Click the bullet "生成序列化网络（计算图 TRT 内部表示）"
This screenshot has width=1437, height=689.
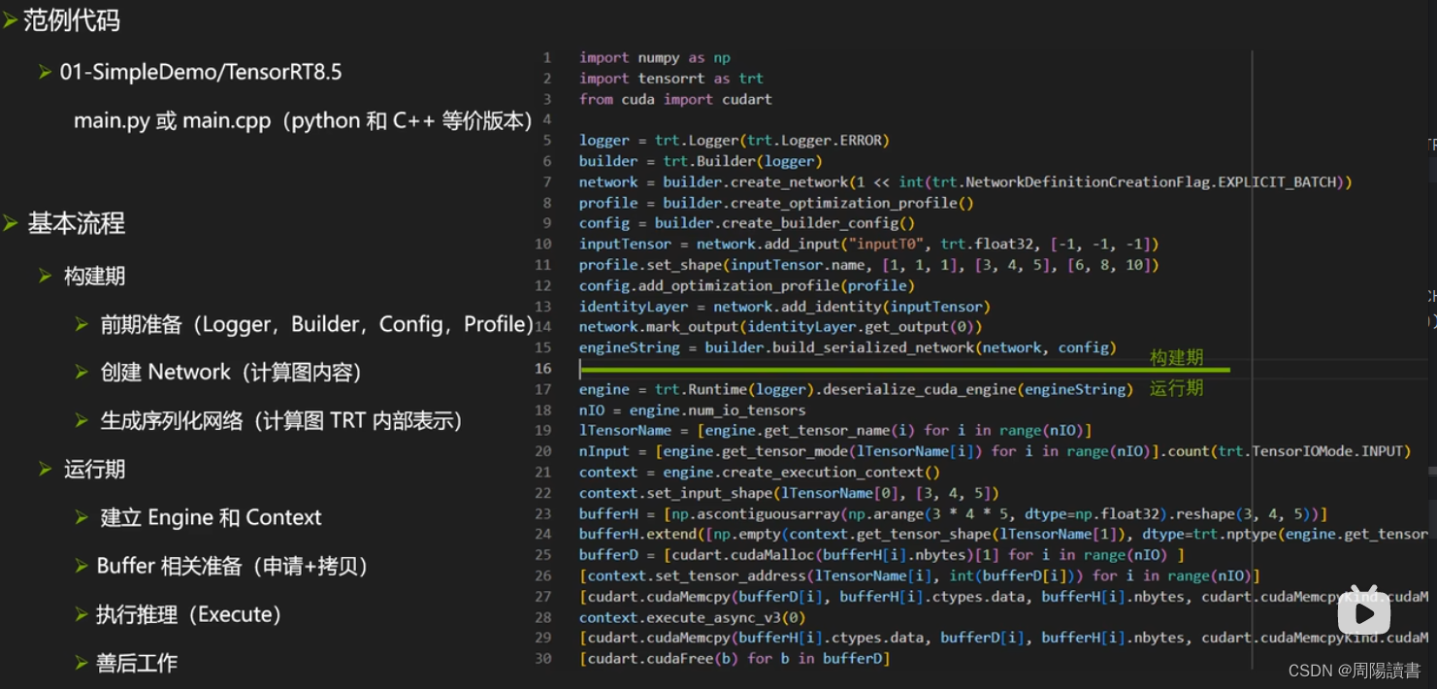(x=282, y=420)
